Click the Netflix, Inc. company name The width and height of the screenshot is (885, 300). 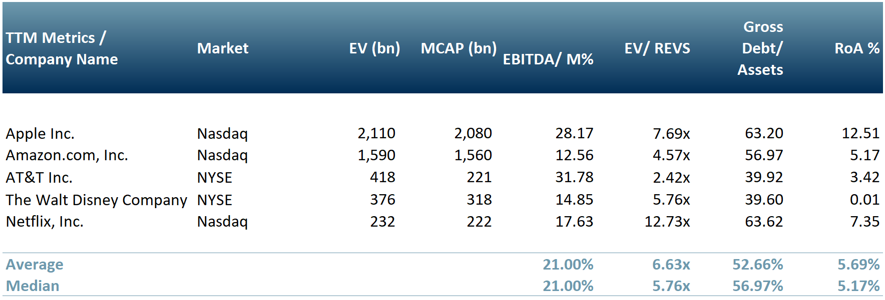(45, 222)
